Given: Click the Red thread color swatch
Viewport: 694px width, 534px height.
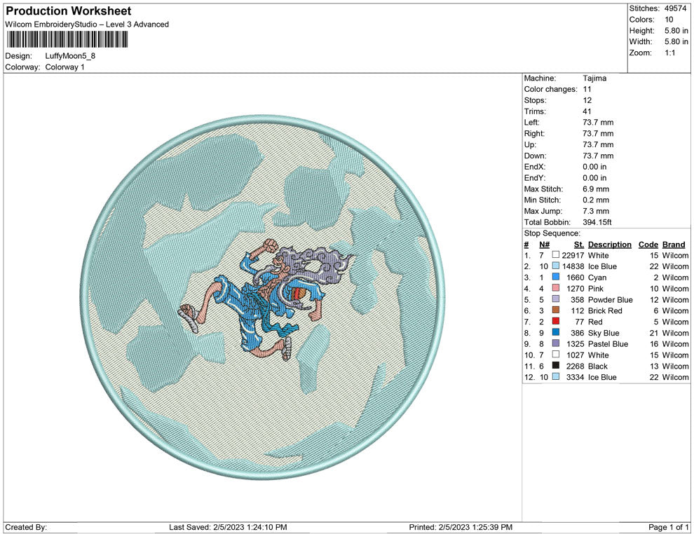Looking at the screenshot, I should pos(556,322).
